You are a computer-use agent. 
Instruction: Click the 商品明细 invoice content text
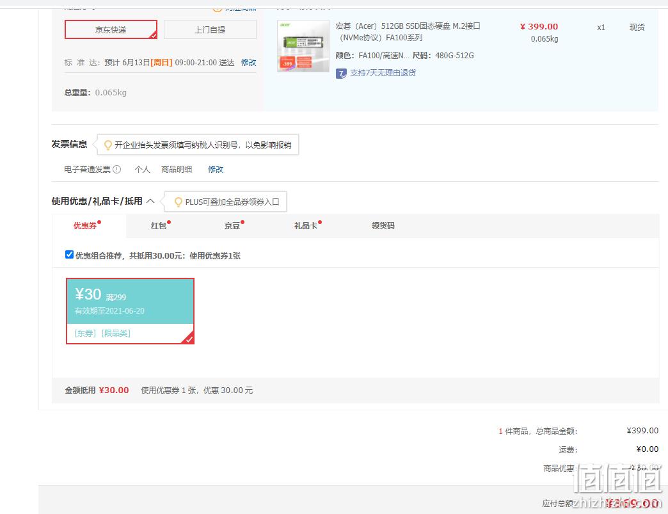click(177, 169)
